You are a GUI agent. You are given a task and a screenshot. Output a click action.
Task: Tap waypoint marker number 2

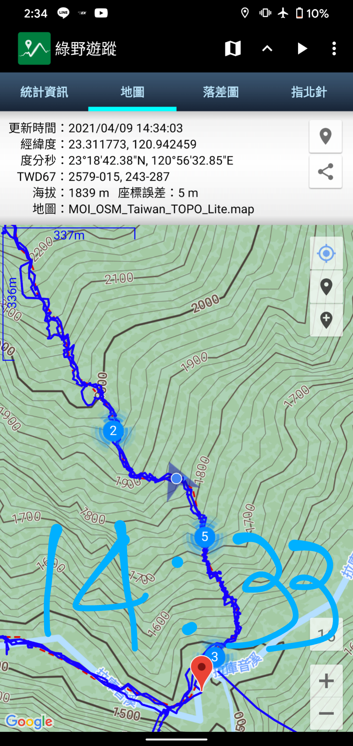point(113,431)
